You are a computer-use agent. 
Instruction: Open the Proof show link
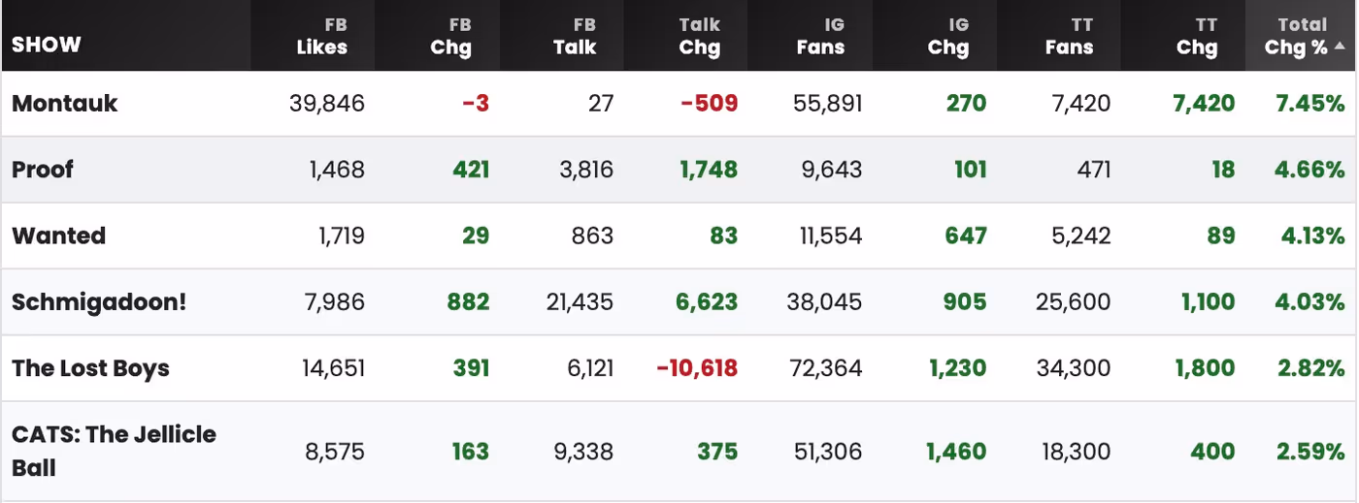click(43, 170)
